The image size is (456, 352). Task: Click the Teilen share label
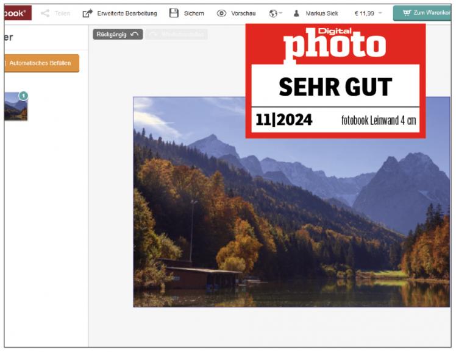(x=62, y=13)
